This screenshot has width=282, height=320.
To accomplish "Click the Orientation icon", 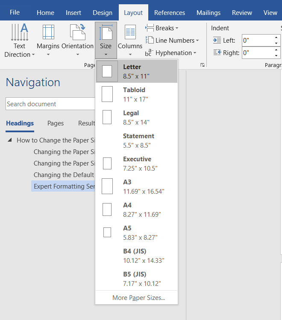I will click(77, 32).
